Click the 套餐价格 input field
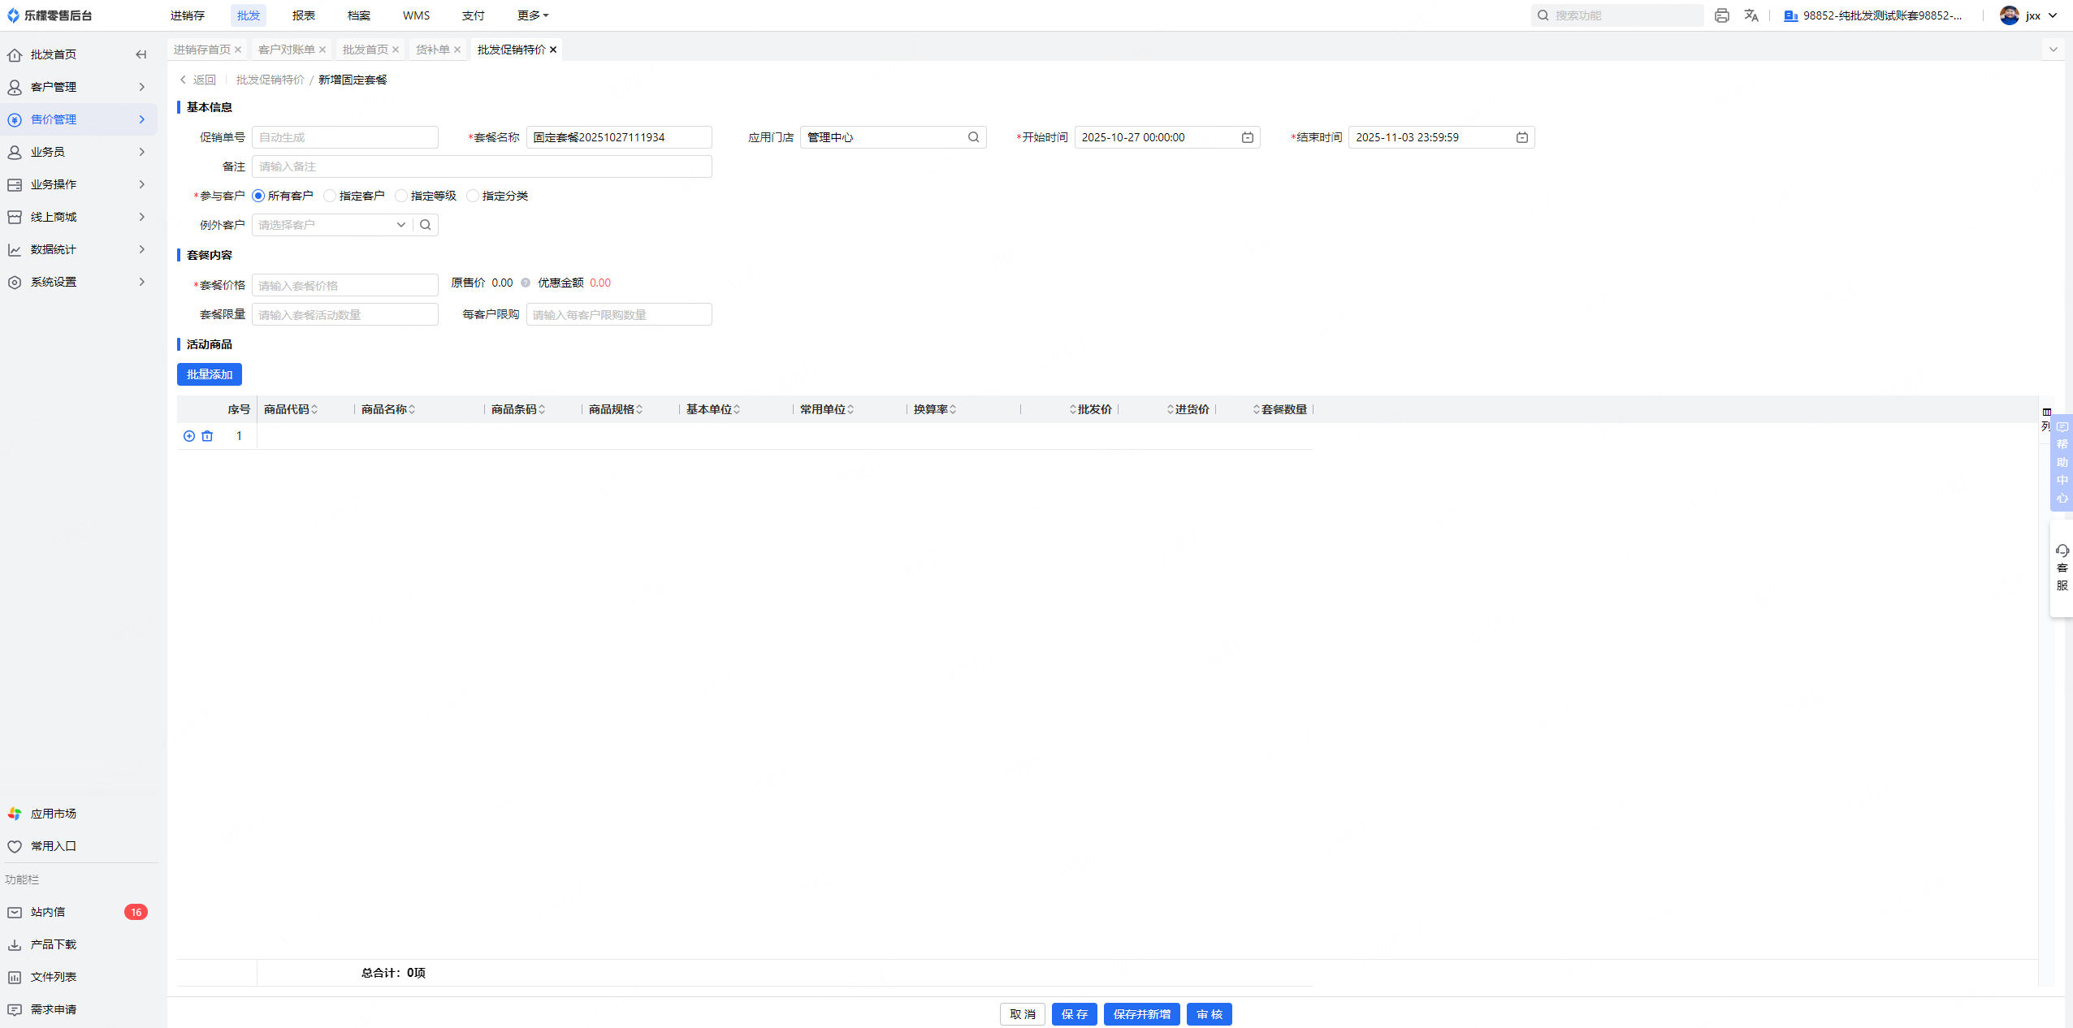The height and width of the screenshot is (1028, 2073). click(x=344, y=285)
